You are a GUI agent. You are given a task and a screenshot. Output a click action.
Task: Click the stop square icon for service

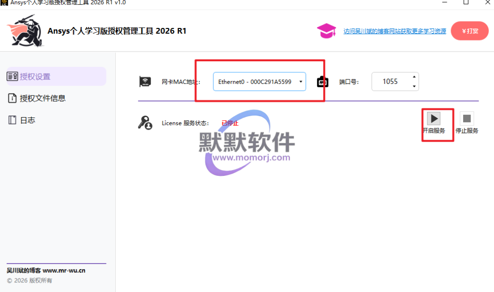467,118
